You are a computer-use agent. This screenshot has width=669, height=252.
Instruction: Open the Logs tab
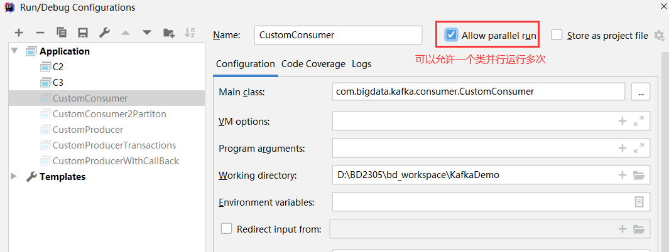361,64
